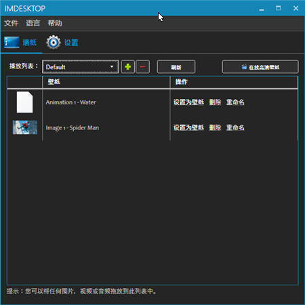Click the 操作 column header
This screenshot has height=305, width=305.
point(234,82)
